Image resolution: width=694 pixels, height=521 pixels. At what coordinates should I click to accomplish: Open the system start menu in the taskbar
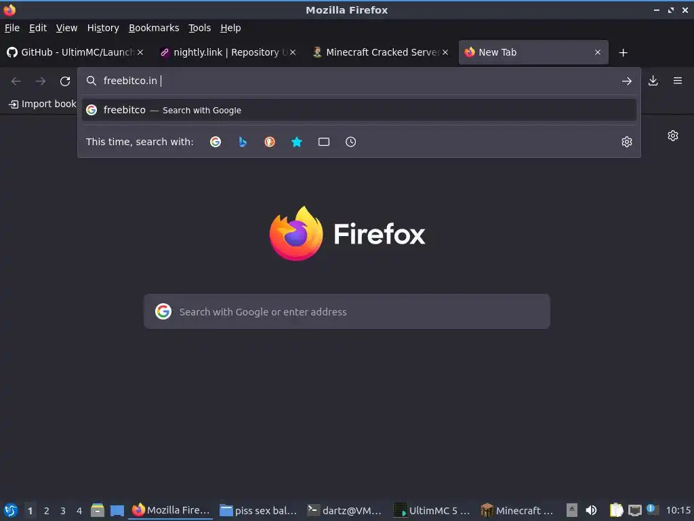click(x=11, y=510)
